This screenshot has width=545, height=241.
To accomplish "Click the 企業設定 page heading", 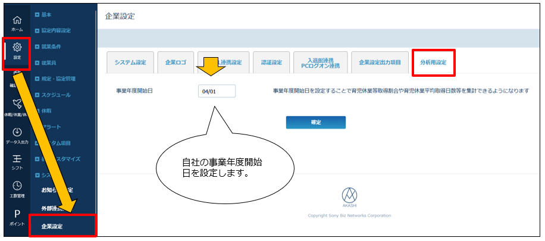I will point(120,16).
